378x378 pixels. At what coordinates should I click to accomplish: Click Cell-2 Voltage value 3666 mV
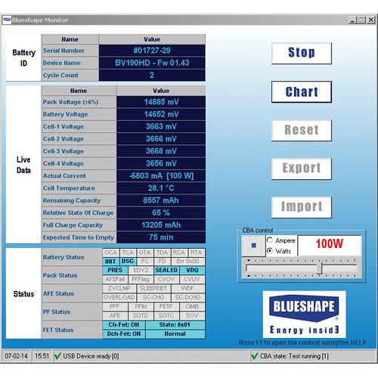(161, 139)
